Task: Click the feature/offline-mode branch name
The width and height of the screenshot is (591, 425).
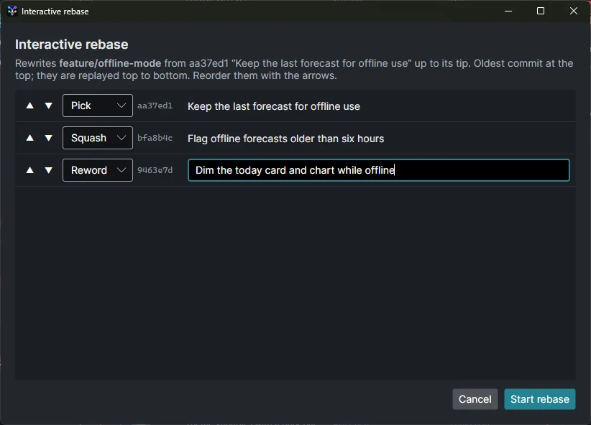Action: pyautogui.click(x=110, y=63)
